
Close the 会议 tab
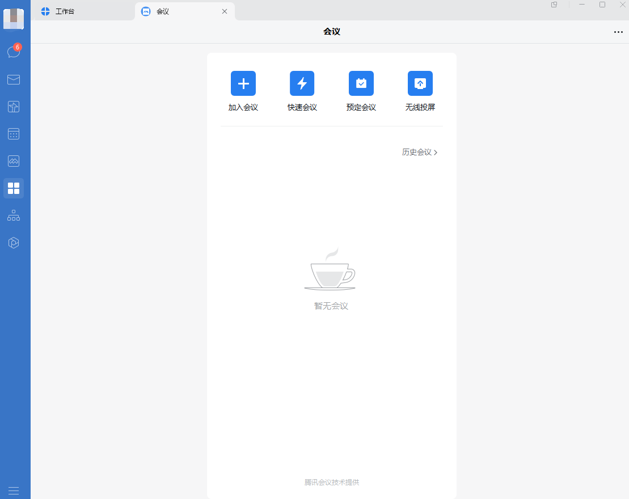pyautogui.click(x=225, y=11)
